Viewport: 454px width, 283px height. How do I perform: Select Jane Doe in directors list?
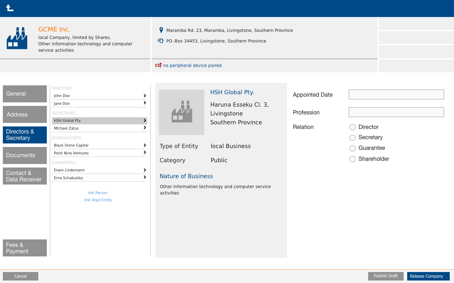pos(99,103)
